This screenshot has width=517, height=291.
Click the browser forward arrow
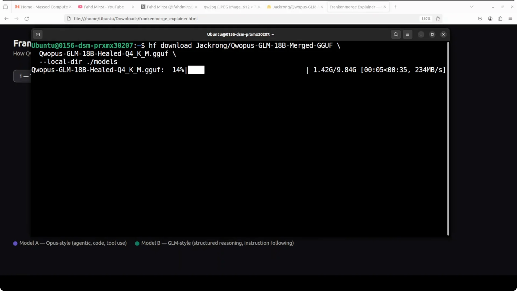[x=16, y=19]
